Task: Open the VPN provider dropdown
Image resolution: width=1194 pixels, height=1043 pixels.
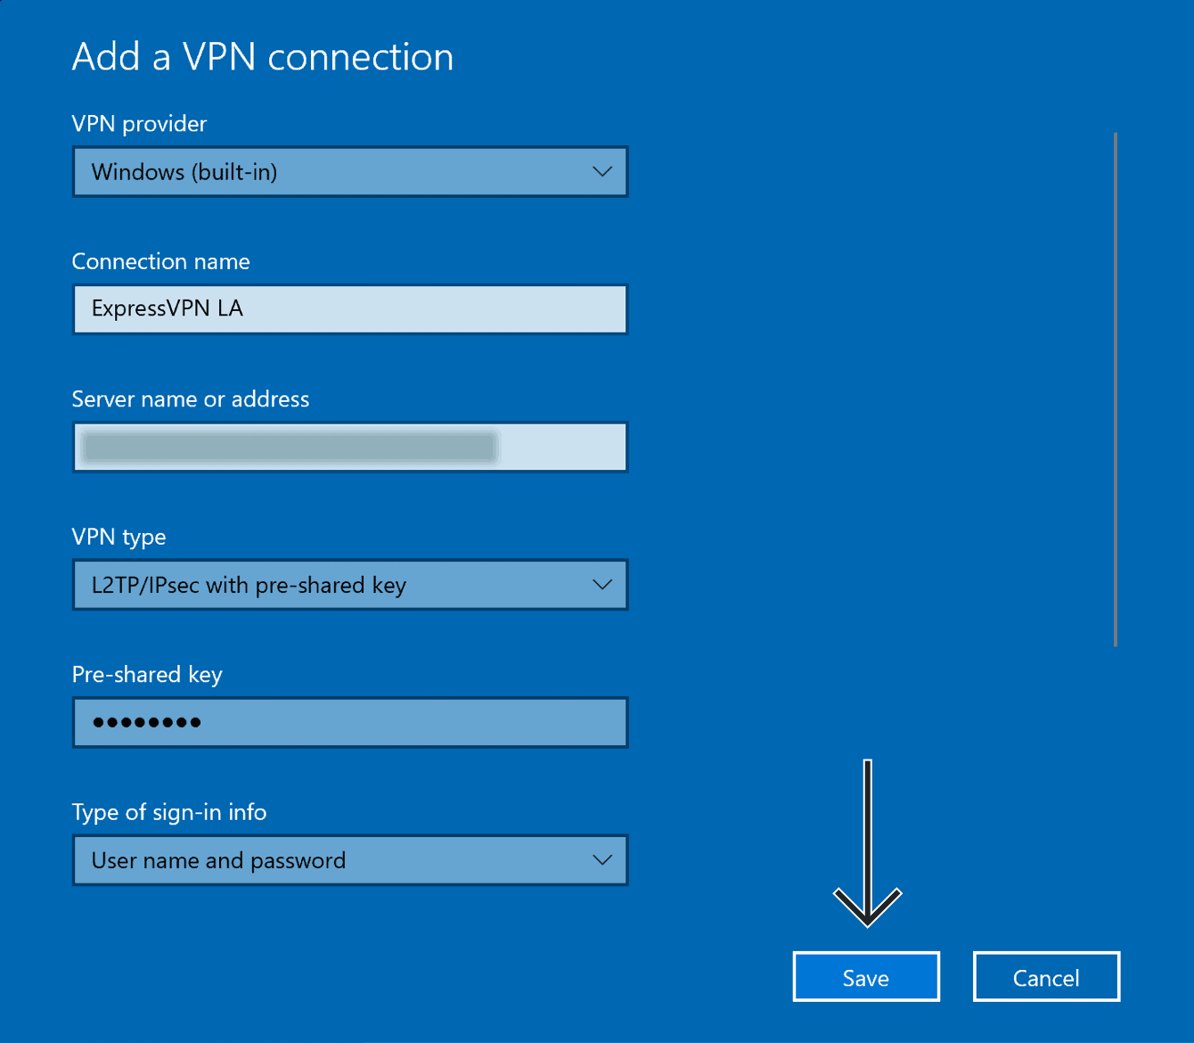Action: point(350,171)
